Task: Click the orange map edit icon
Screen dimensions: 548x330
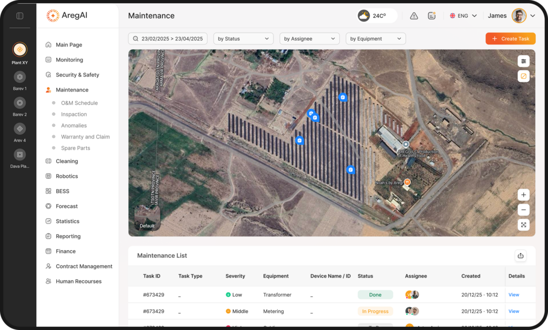Action: point(523,76)
